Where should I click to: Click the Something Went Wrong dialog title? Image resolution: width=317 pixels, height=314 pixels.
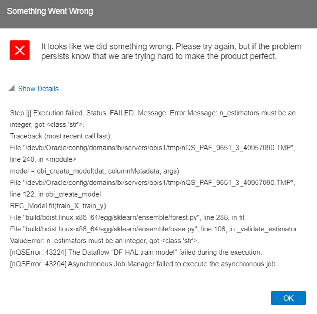(x=50, y=11)
